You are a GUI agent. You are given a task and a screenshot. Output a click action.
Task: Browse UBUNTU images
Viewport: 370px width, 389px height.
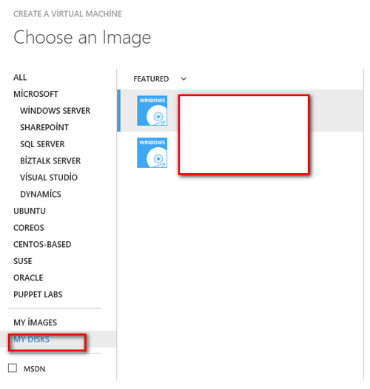click(x=30, y=211)
